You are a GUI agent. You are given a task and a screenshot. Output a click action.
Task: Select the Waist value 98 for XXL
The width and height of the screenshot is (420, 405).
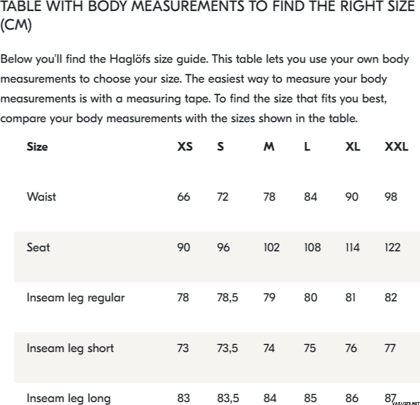[x=391, y=197]
